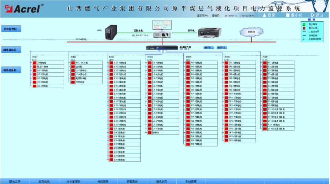Click the UPS device icon
Screen dimensions: 330x184
tap(111, 32)
